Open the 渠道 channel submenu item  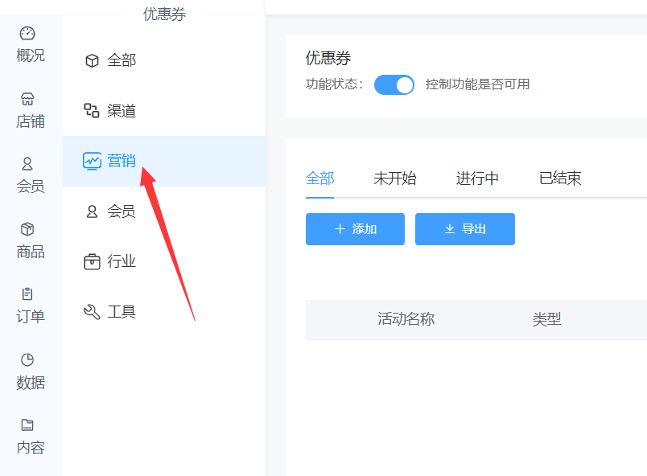pyautogui.click(x=110, y=111)
